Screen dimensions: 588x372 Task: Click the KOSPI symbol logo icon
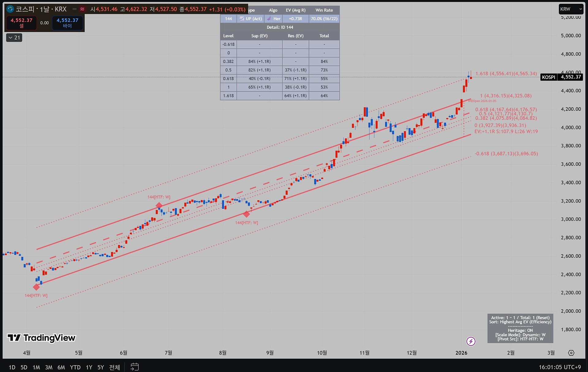pos(10,9)
